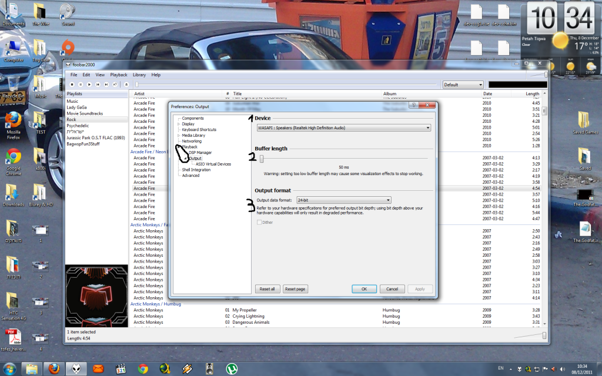Image resolution: width=602 pixels, height=376 pixels.
Task: Select ASIO Virtual Devices tree item
Action: pyautogui.click(x=213, y=164)
